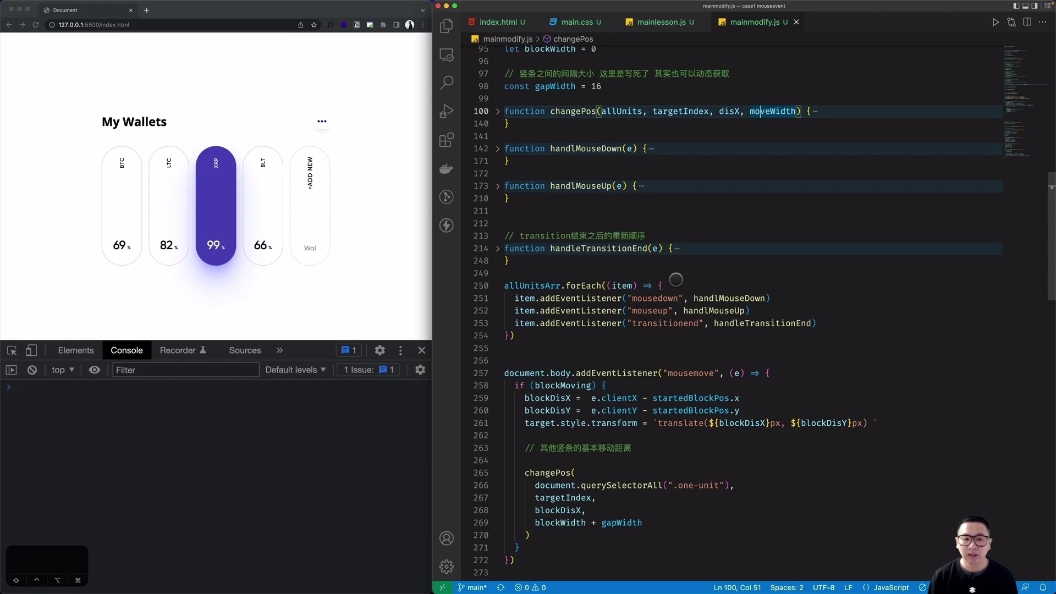Screen dimensions: 1056x594
Task: Split the editor to the right
Action: pyautogui.click(x=1027, y=22)
